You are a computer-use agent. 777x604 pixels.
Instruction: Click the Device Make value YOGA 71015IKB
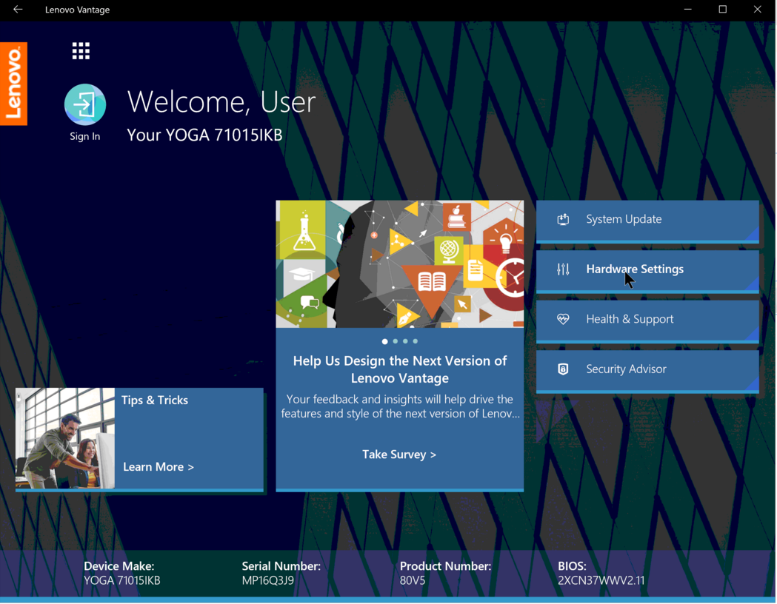point(122,581)
